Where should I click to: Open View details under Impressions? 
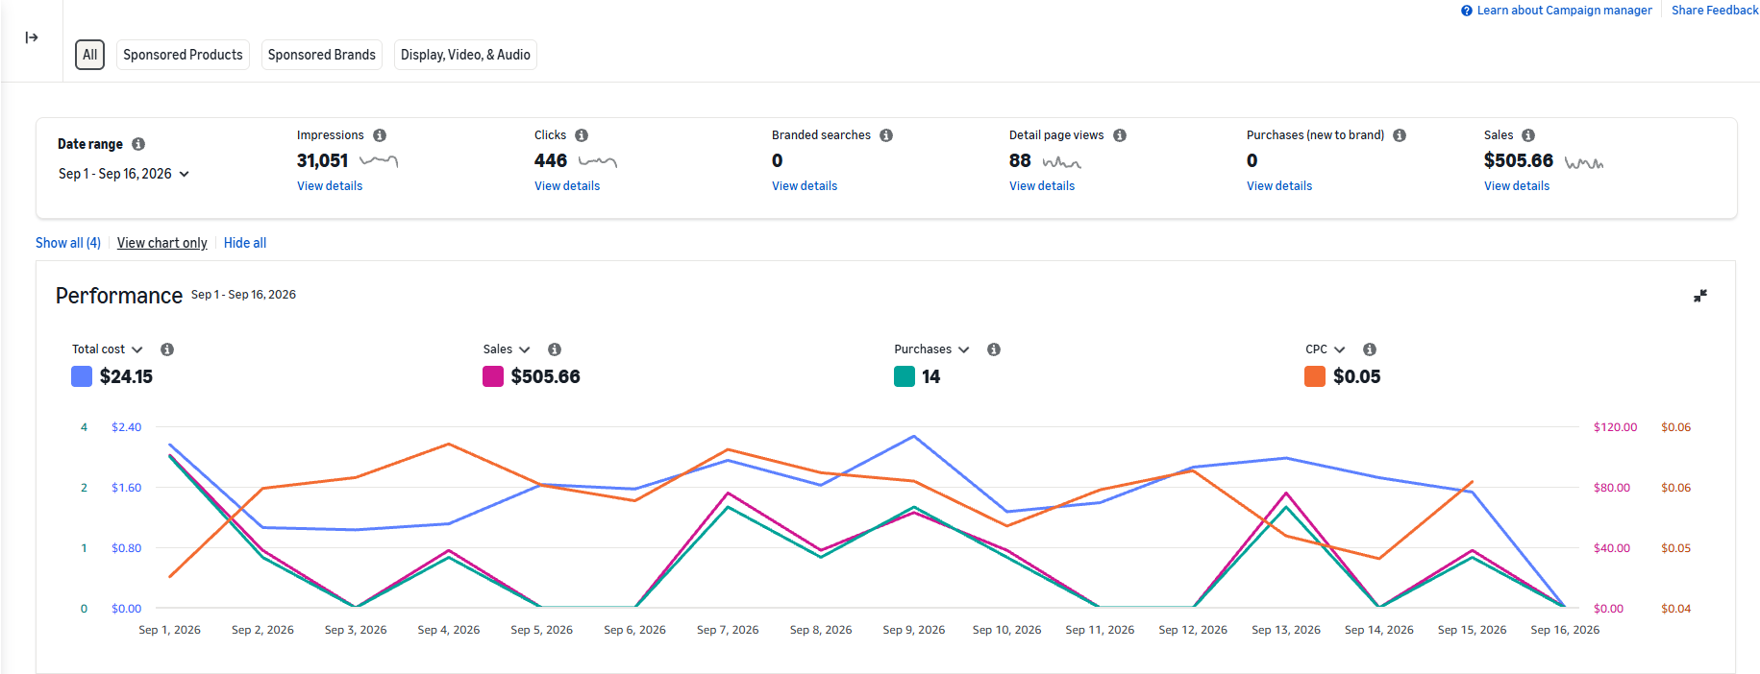[x=330, y=186]
